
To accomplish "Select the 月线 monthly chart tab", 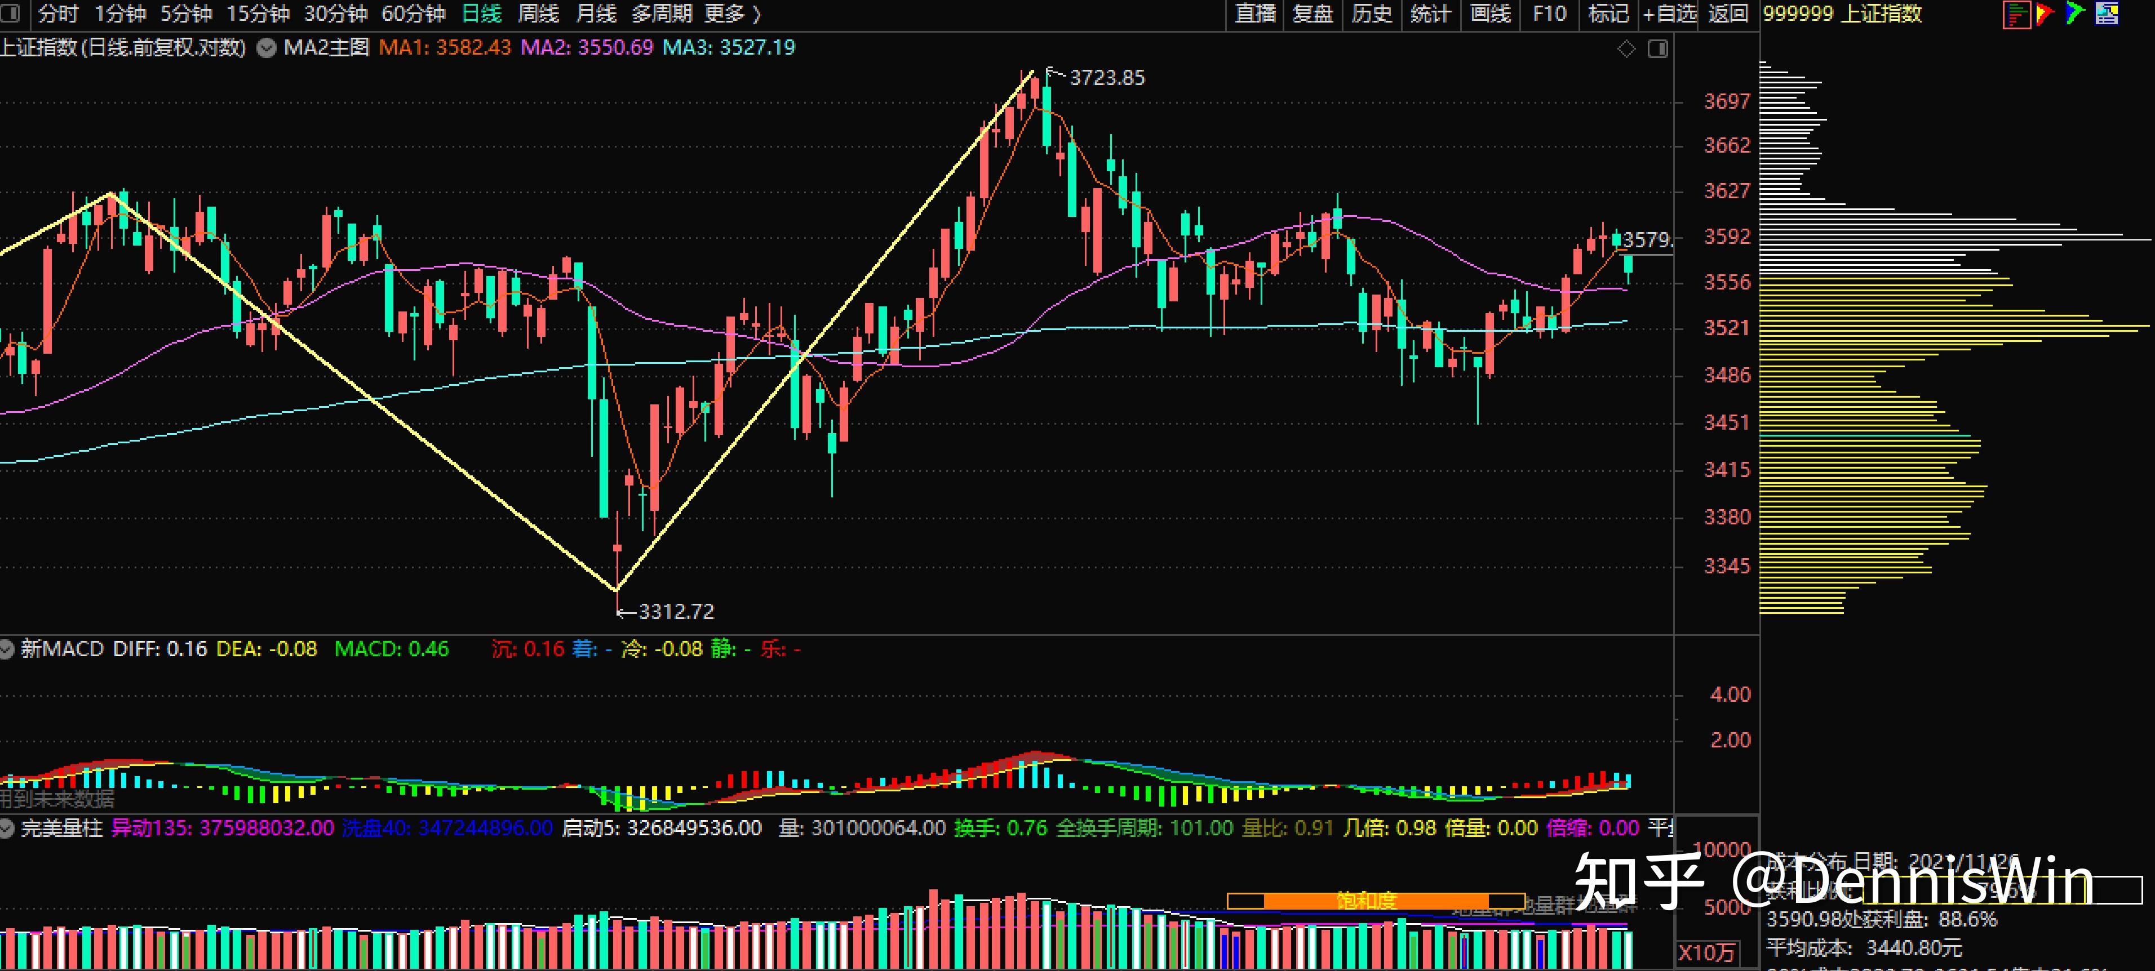I will (596, 14).
